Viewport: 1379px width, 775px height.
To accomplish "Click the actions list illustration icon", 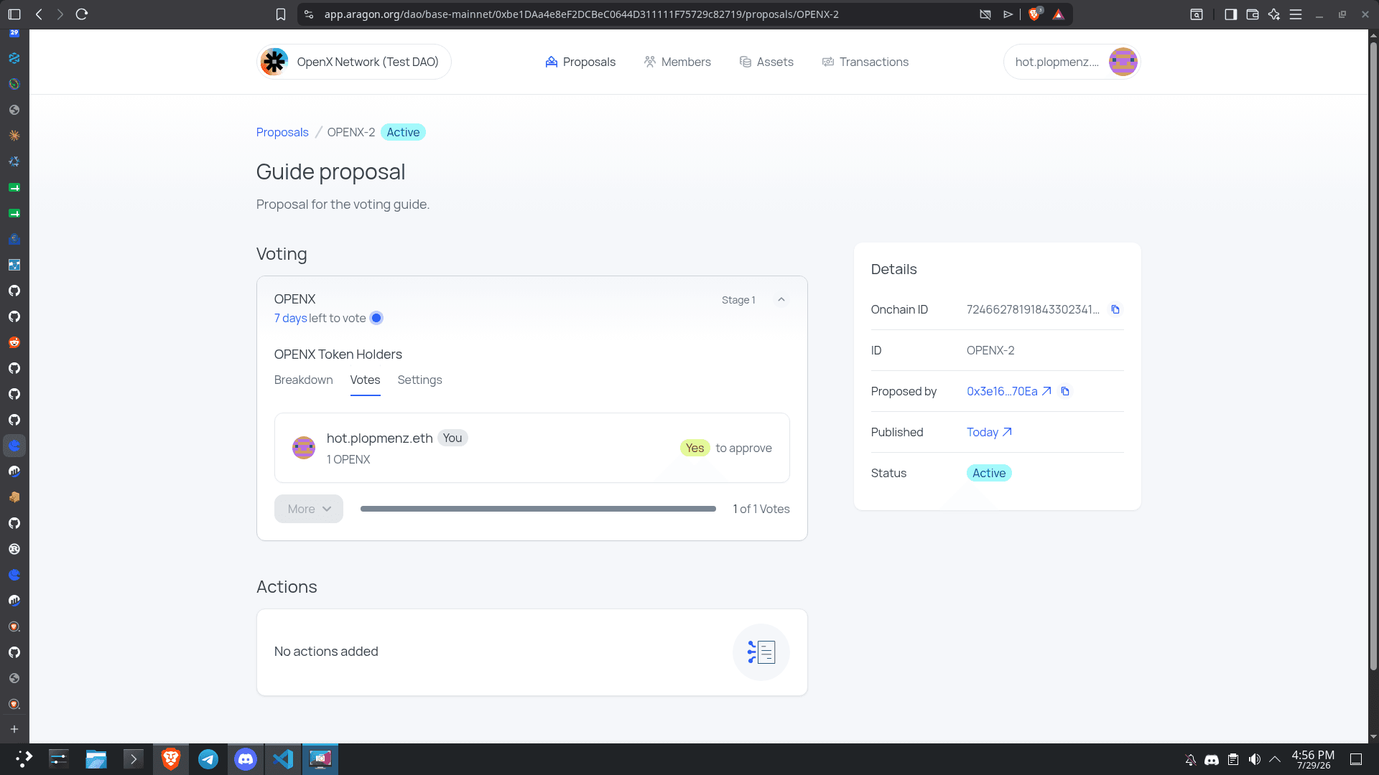I will tap(761, 652).
